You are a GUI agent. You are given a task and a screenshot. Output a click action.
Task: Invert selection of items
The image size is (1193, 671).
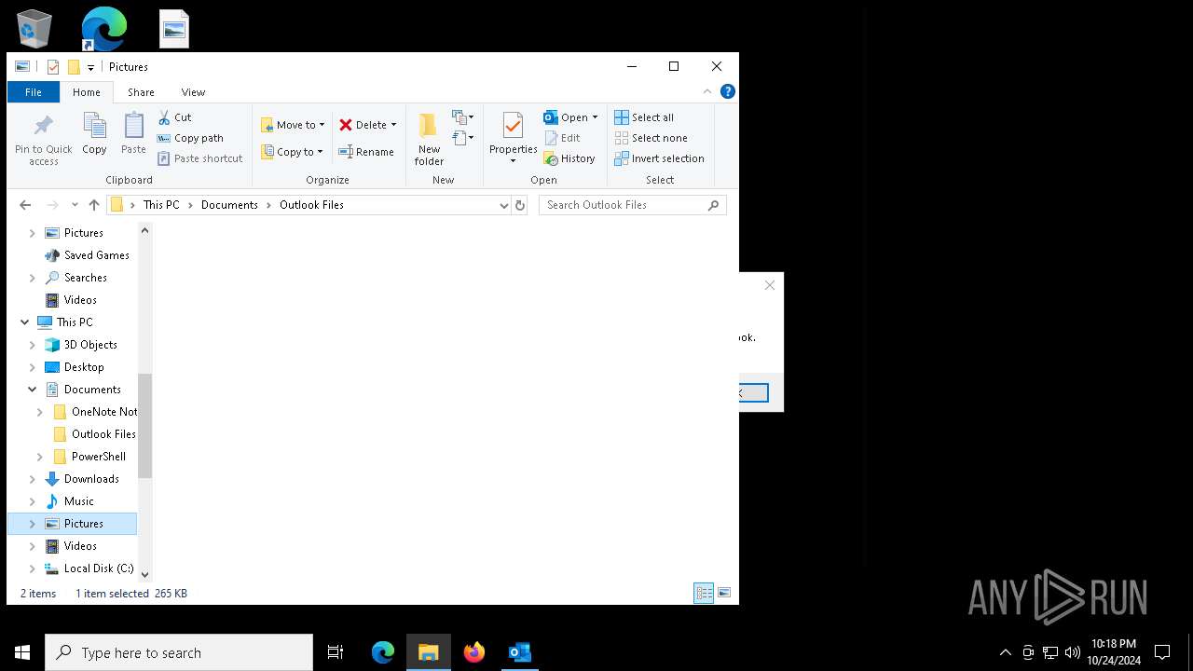click(x=659, y=158)
